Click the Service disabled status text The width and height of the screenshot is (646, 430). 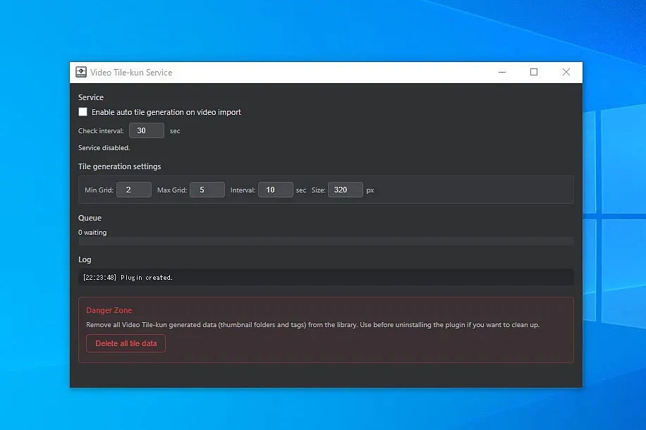click(104, 148)
